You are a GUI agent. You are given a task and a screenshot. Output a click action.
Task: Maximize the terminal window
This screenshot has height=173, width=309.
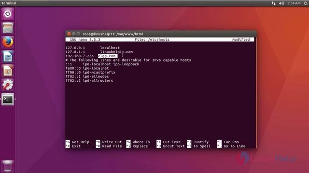78,34
